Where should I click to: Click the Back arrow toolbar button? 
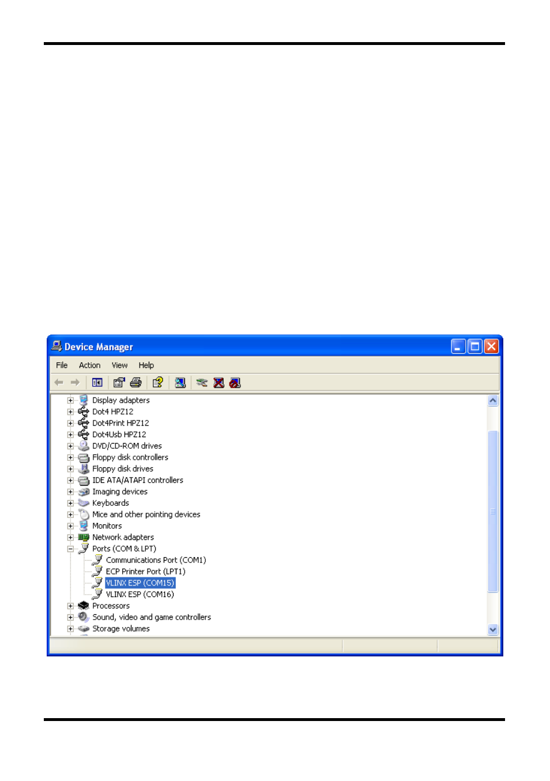pos(59,382)
